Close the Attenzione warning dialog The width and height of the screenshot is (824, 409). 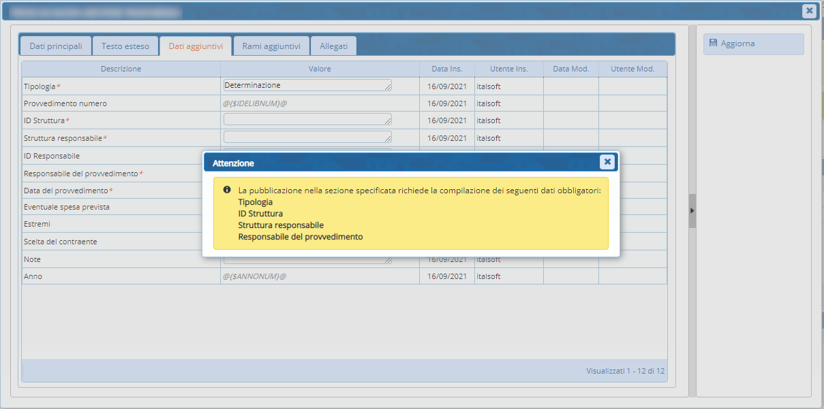coord(607,162)
